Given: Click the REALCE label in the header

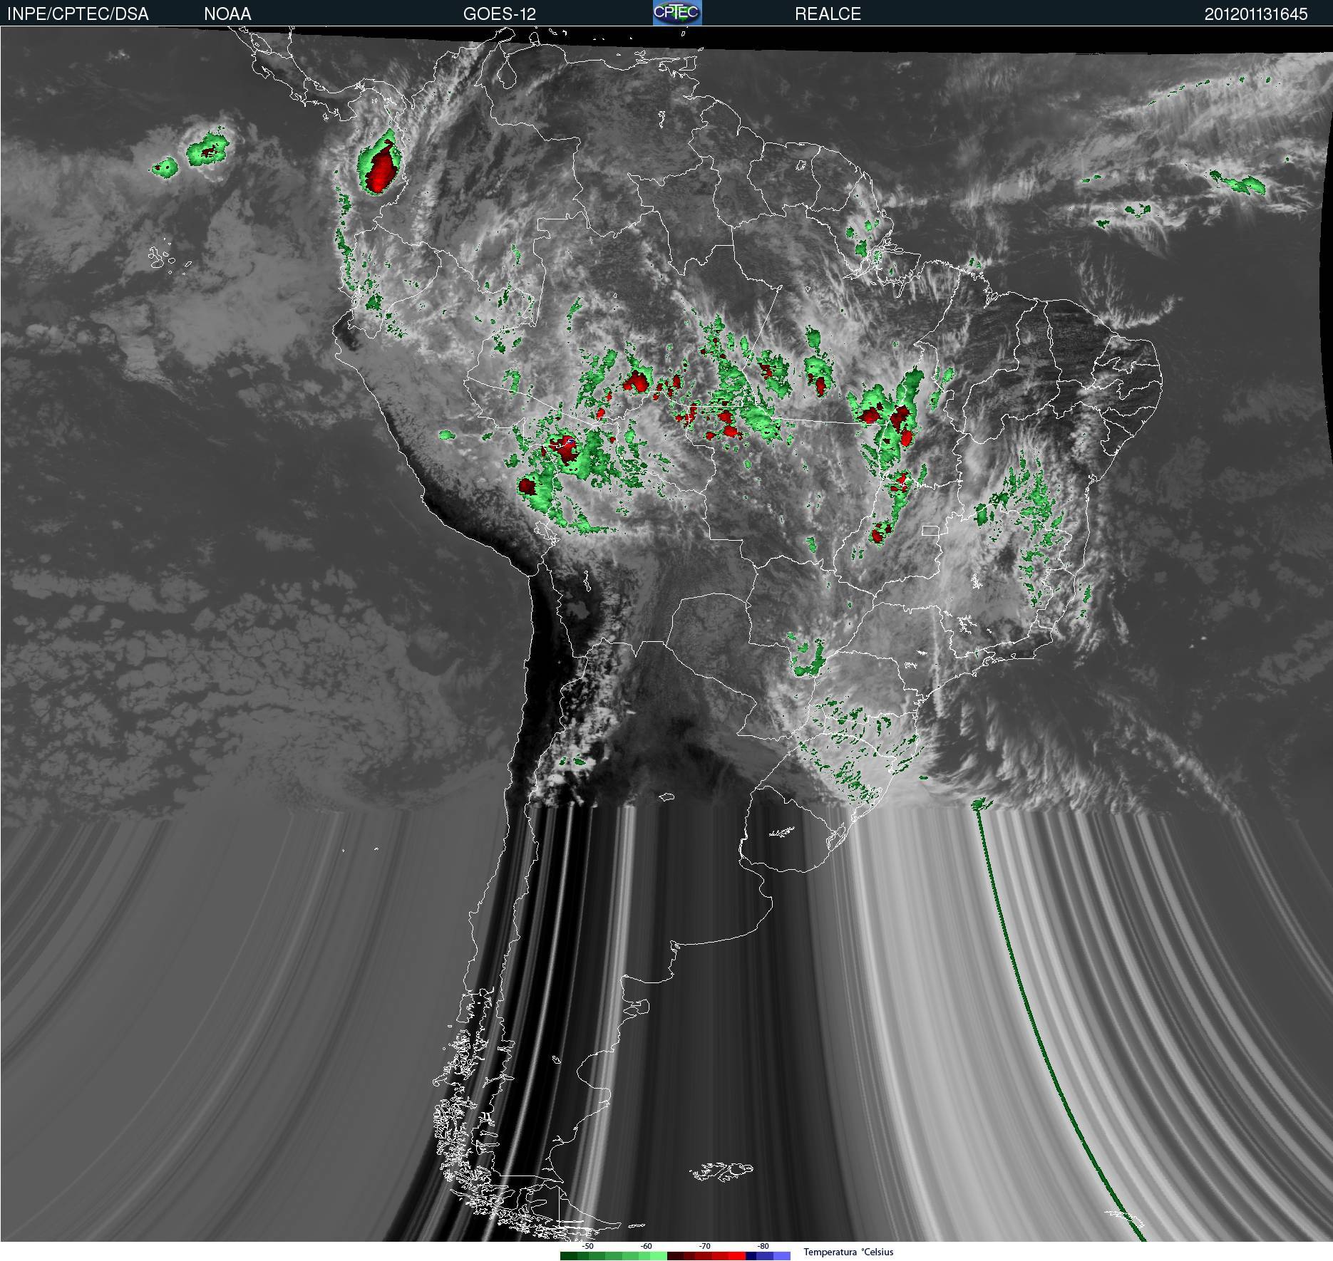Looking at the screenshot, I should (x=828, y=14).
